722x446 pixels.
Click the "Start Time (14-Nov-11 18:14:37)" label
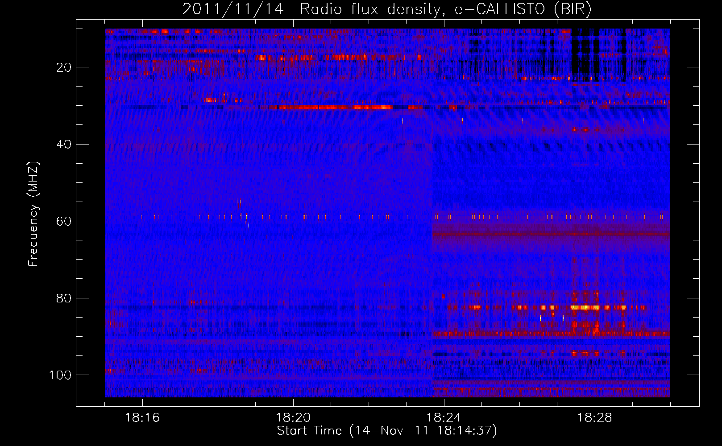click(387, 431)
